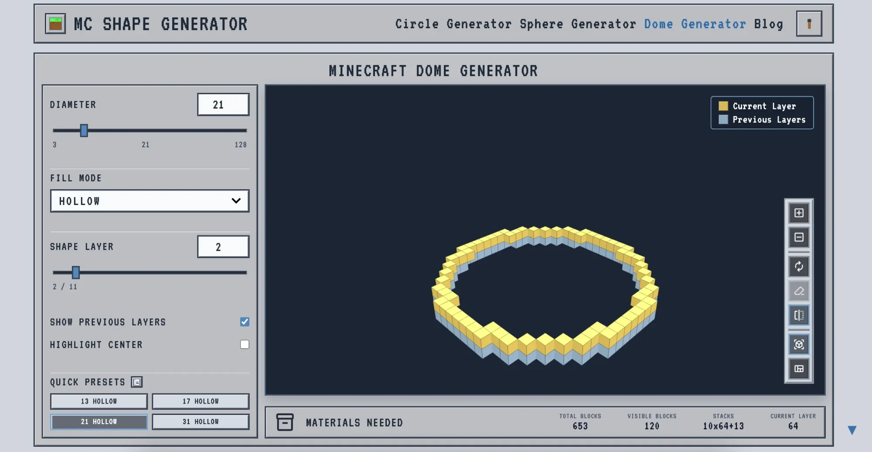Click the Stacks value 10x64+13
872x452 pixels.
(x=723, y=426)
